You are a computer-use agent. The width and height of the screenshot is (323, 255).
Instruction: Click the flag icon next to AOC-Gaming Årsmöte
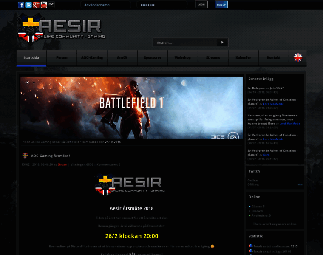[25, 156]
